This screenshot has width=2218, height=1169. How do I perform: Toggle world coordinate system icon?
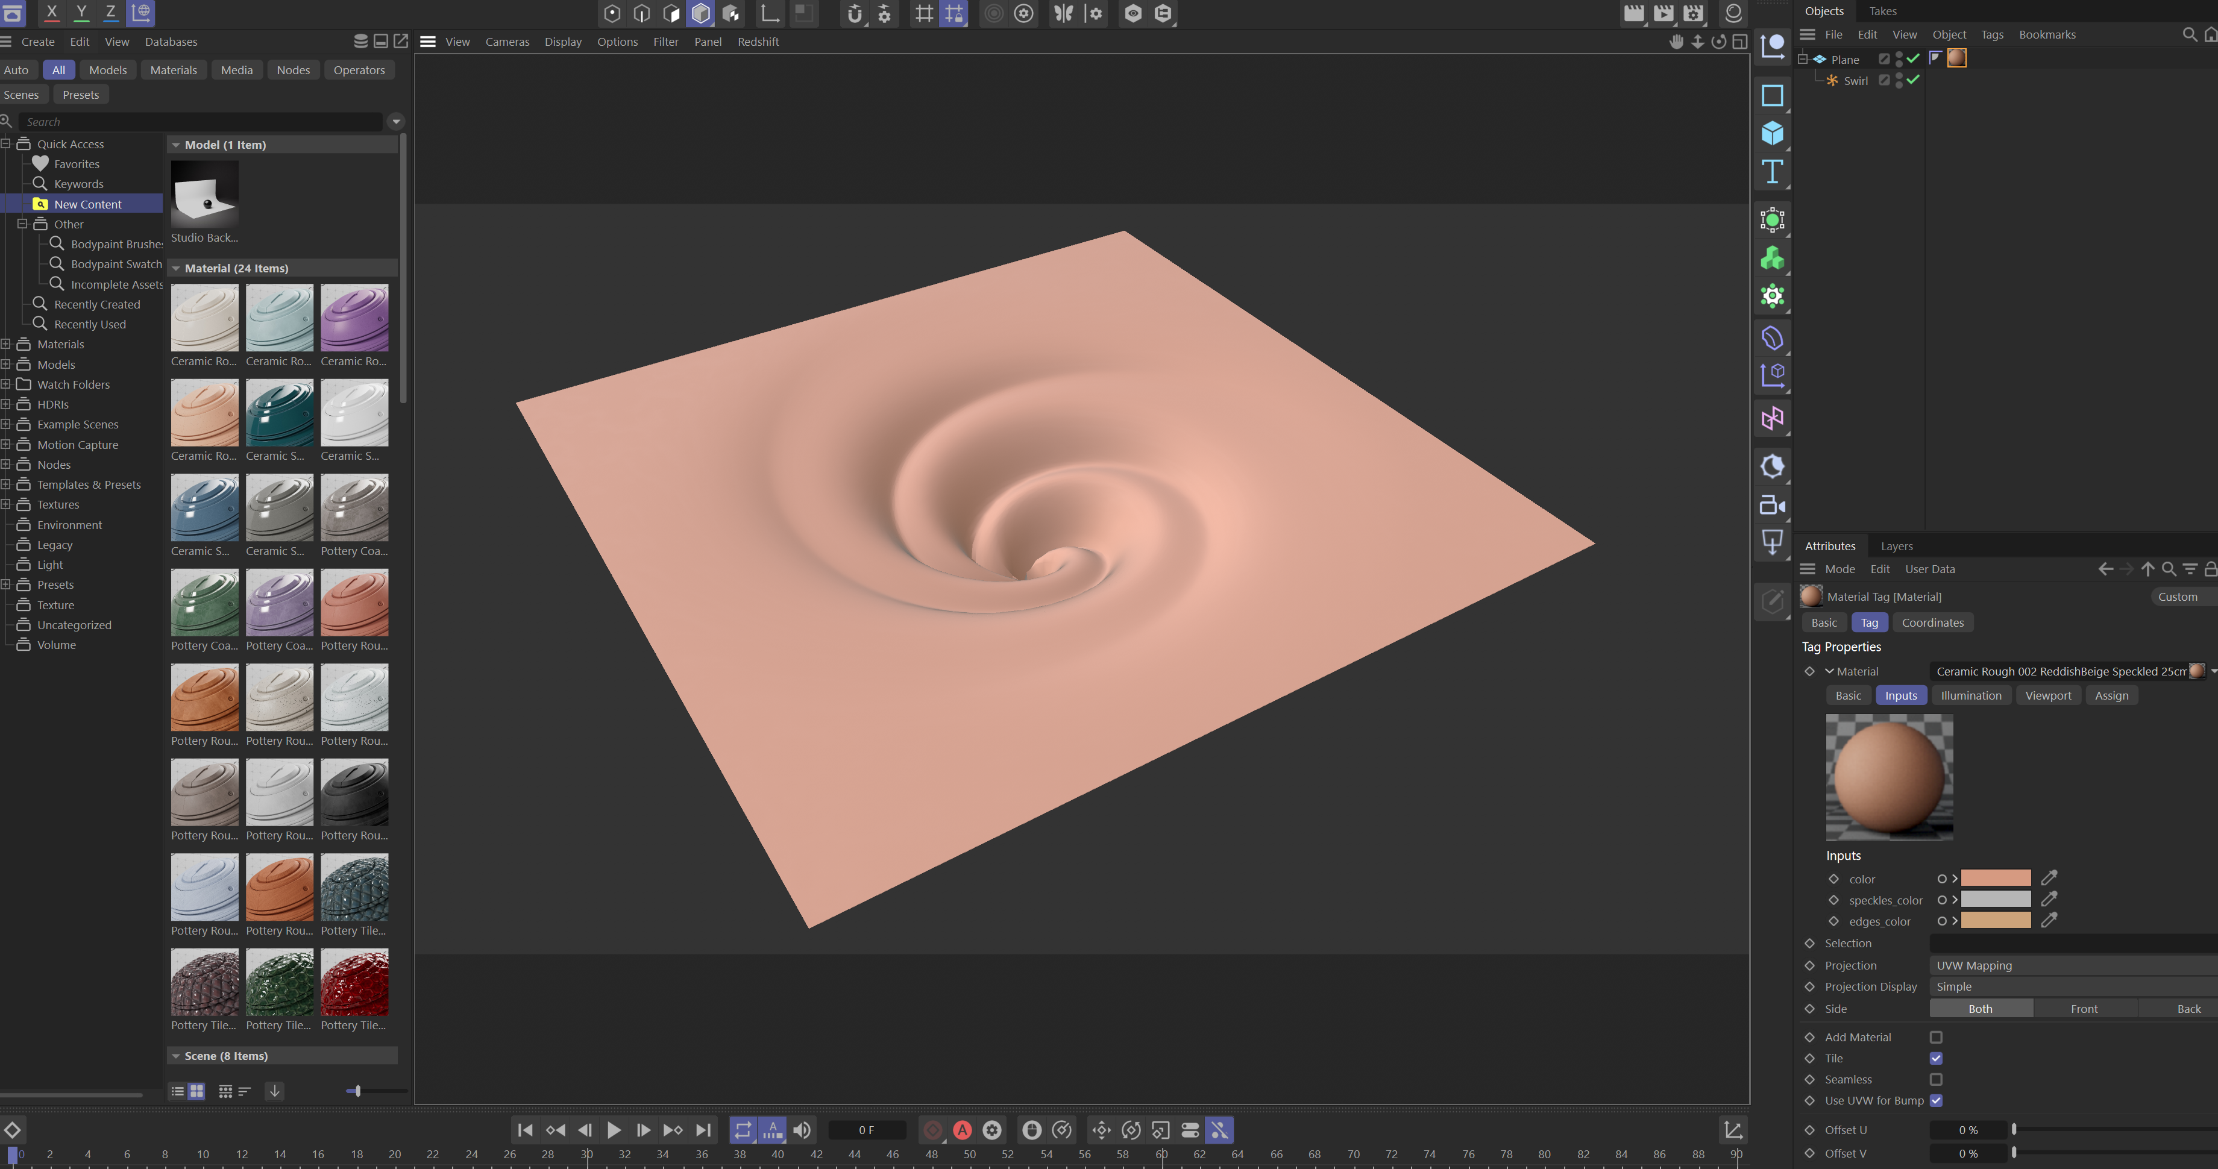coord(141,12)
